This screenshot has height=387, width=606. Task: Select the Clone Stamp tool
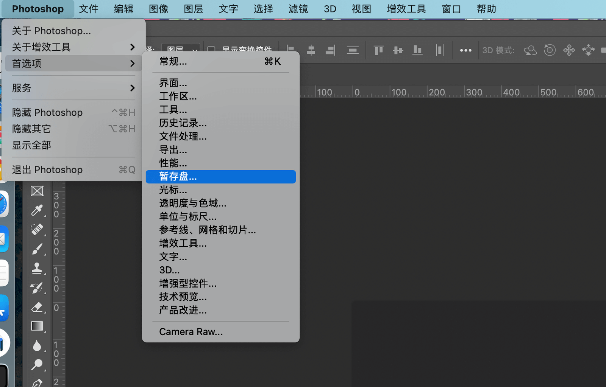click(37, 268)
